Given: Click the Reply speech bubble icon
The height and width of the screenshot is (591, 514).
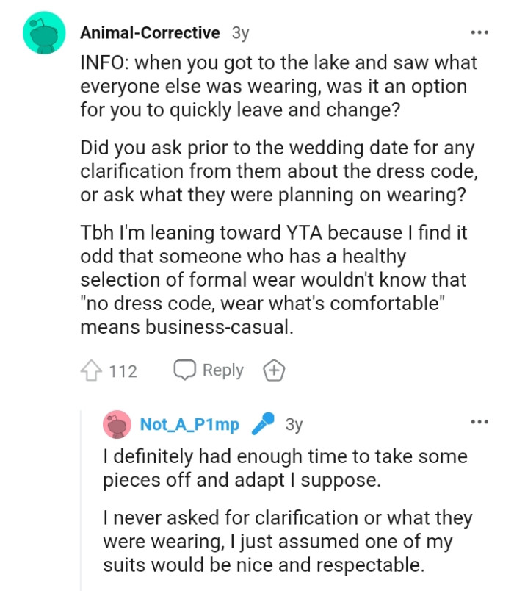Looking at the screenshot, I should [186, 370].
